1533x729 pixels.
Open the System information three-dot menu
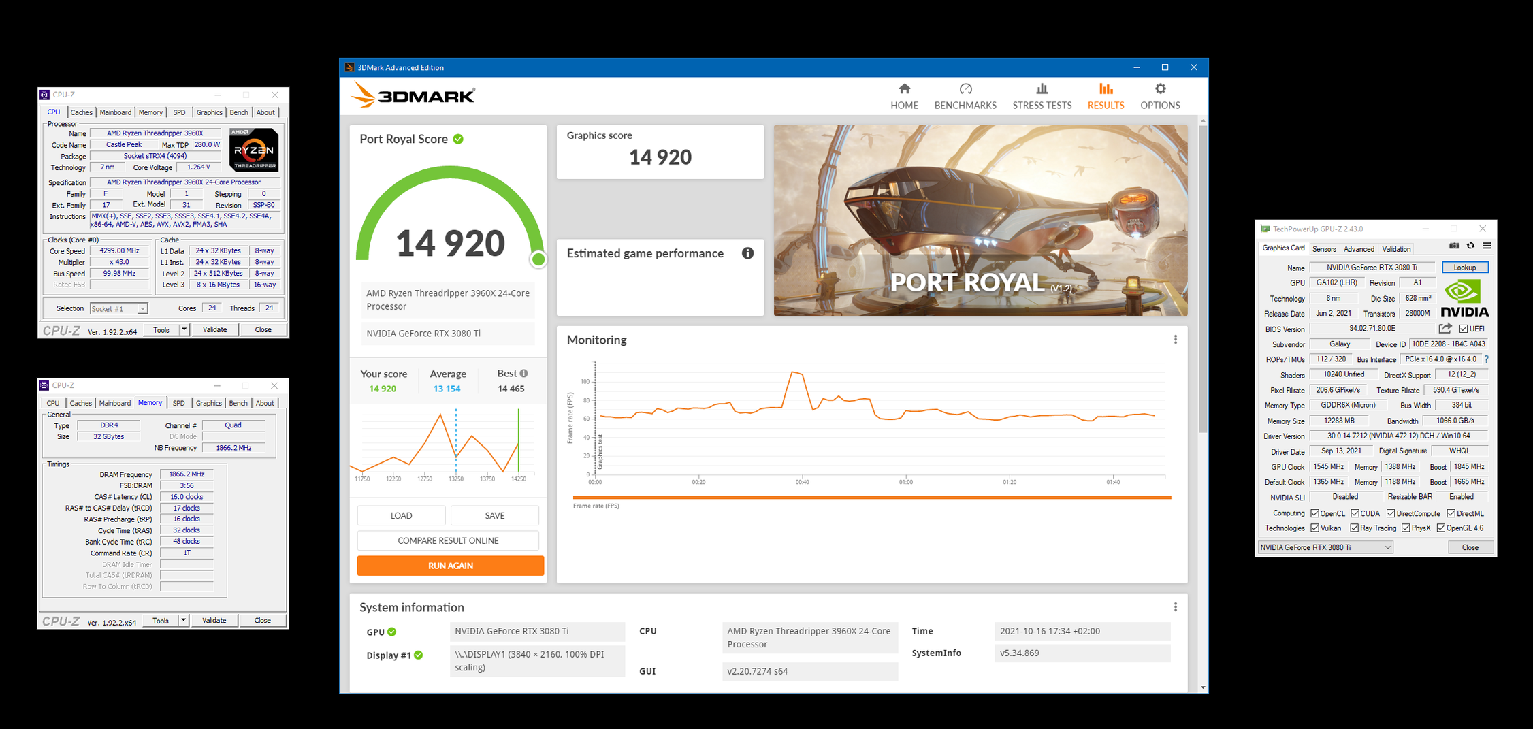click(x=1175, y=607)
